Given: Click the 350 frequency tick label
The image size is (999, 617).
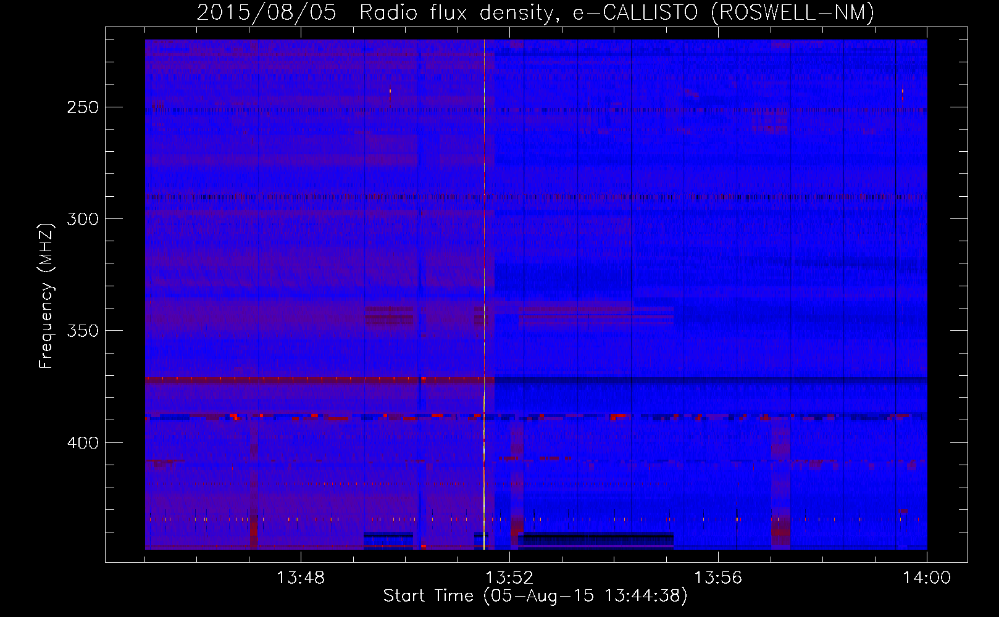Looking at the screenshot, I should pos(83,331).
